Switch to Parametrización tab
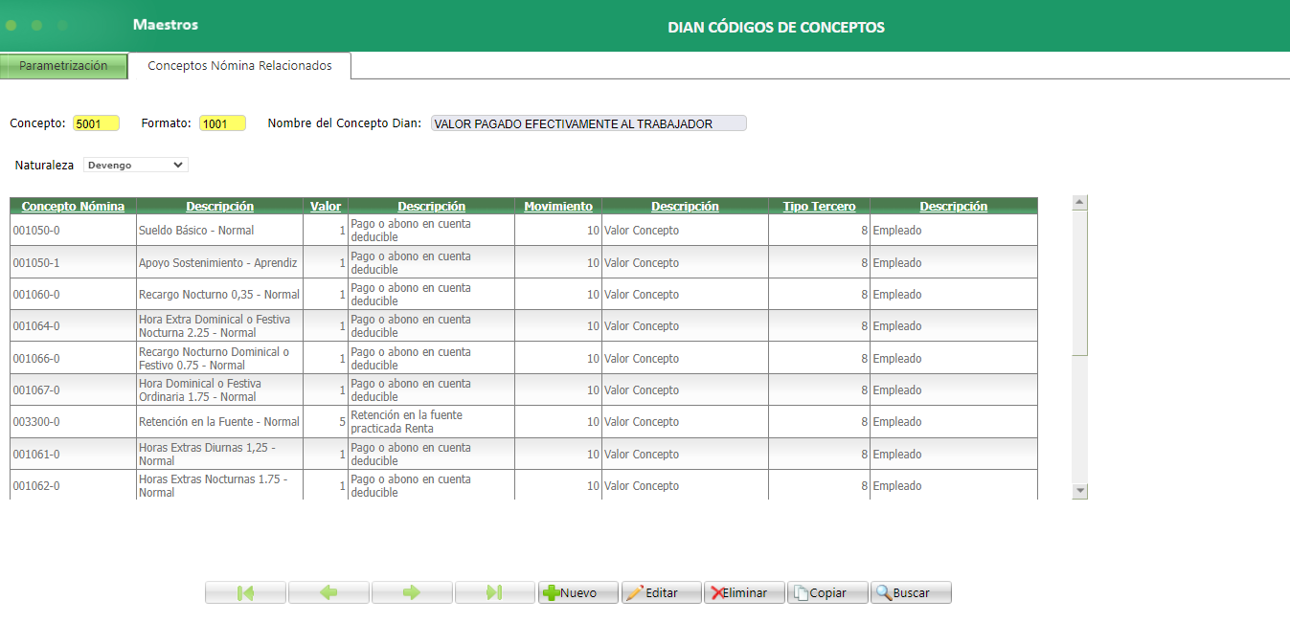 tap(63, 66)
